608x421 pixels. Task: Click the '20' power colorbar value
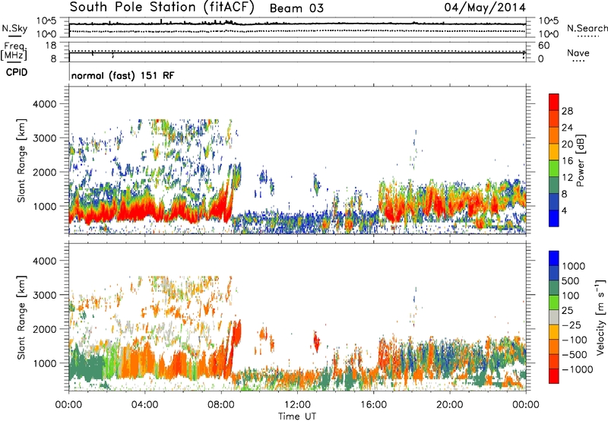pos(567,144)
